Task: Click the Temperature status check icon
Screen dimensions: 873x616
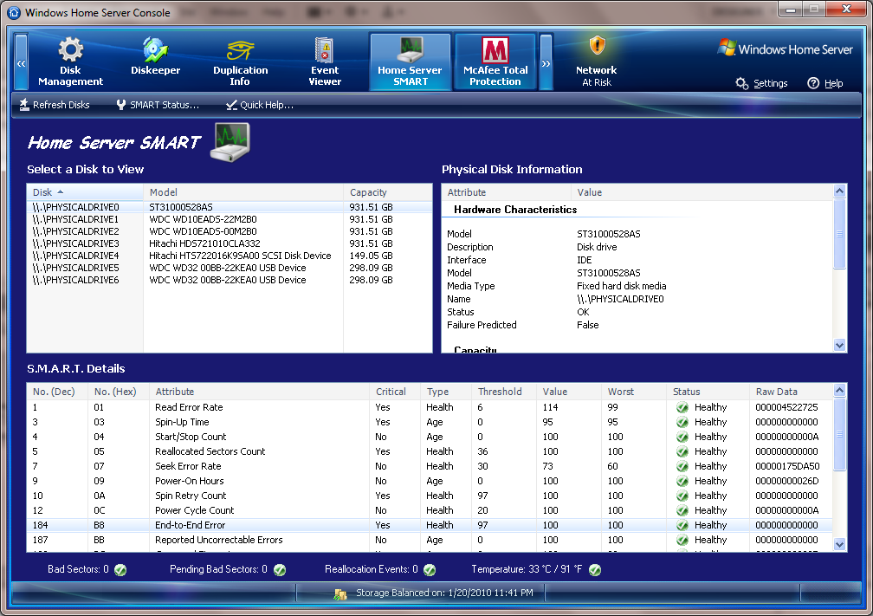Action: click(x=595, y=570)
